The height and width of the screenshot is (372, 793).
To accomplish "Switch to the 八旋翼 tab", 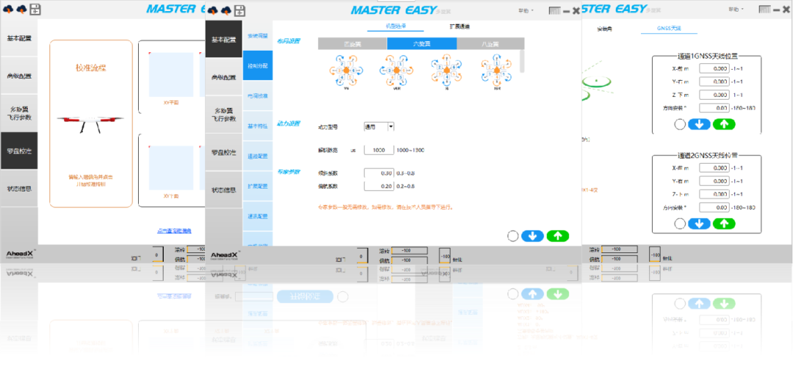I will pos(490,44).
